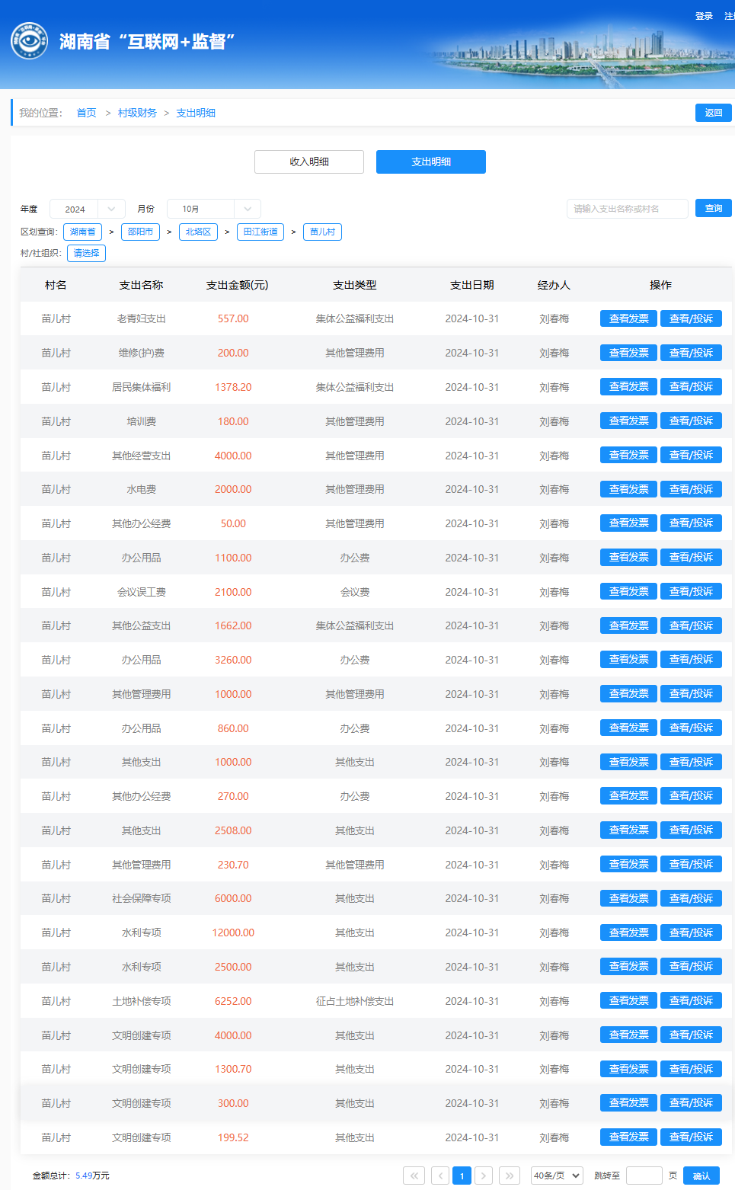Screen dimensions: 735x1190
Task: Go to previous page arrow
Action: [x=439, y=1176]
